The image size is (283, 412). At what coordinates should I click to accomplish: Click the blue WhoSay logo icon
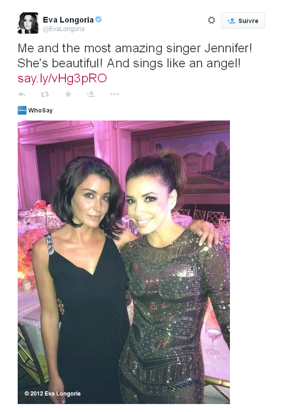click(x=22, y=110)
